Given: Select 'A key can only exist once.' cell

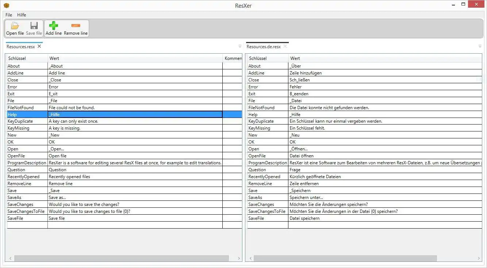Looking at the screenshot, I should [x=135, y=121].
